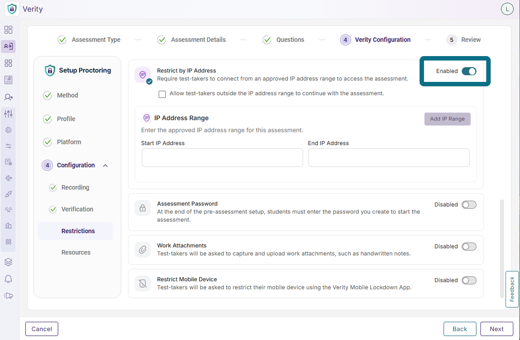This screenshot has height=340, width=520.
Task: Open the Recording configuration item
Action: click(x=69, y=188)
